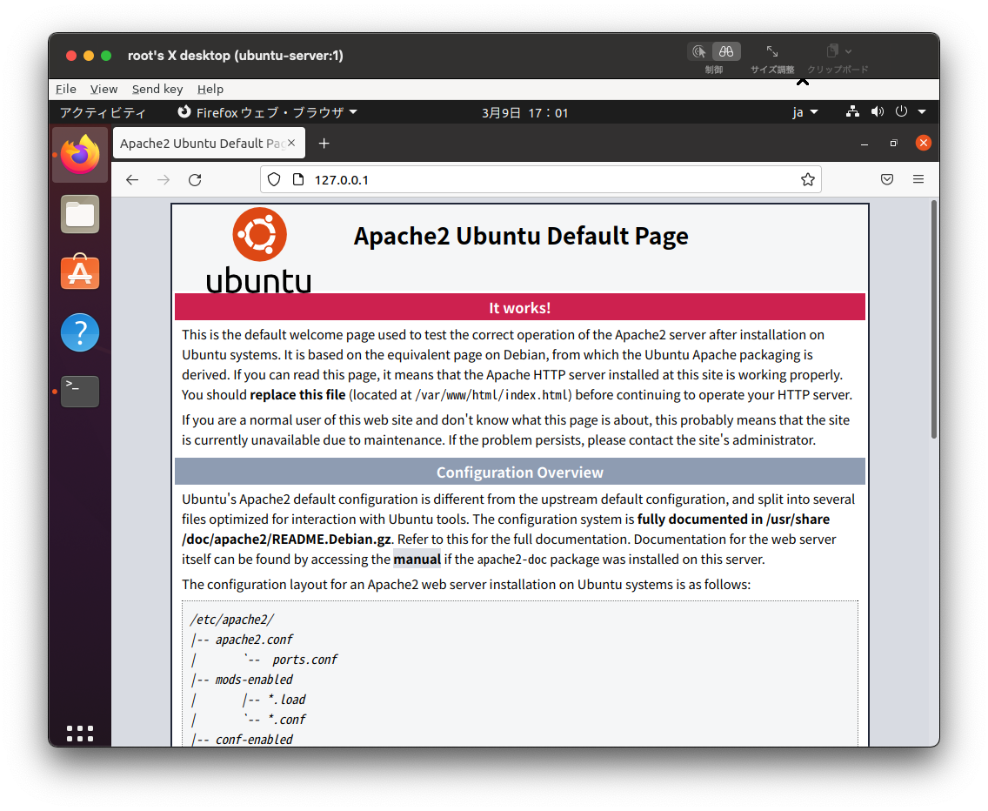Image resolution: width=988 pixels, height=811 pixels.
Task: Show site information via page icon
Action: pyautogui.click(x=298, y=180)
